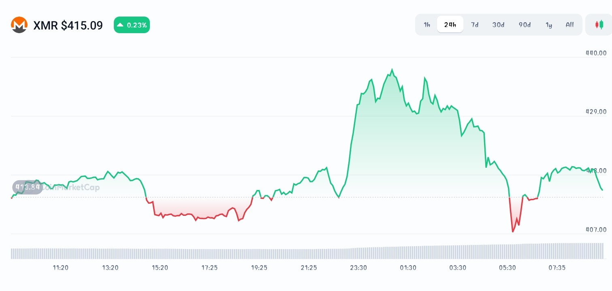Select the 24h time range
Screen dimensions: 612x291
click(450, 25)
